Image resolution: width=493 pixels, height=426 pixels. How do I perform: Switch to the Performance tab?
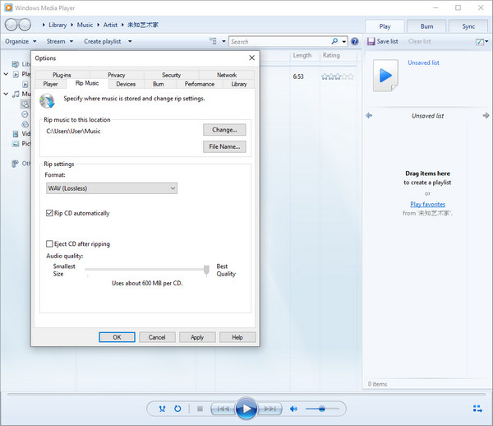(200, 84)
